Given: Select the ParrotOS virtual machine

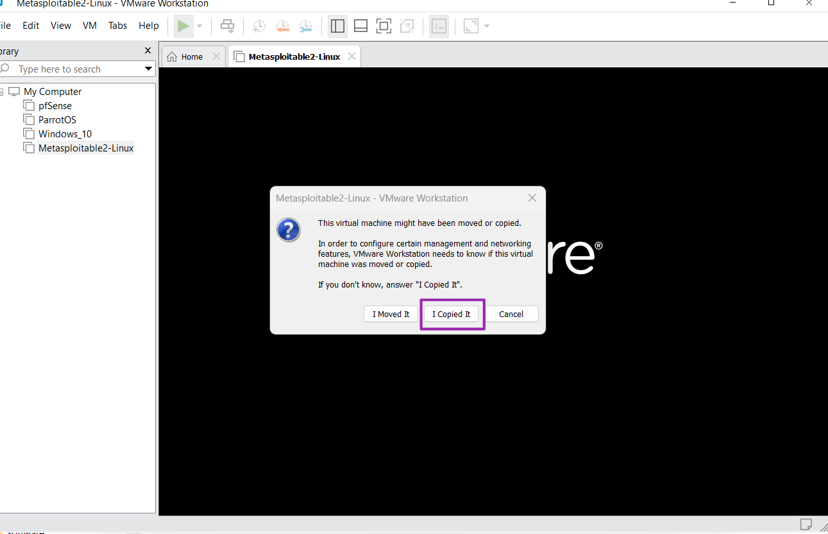Looking at the screenshot, I should tap(57, 119).
